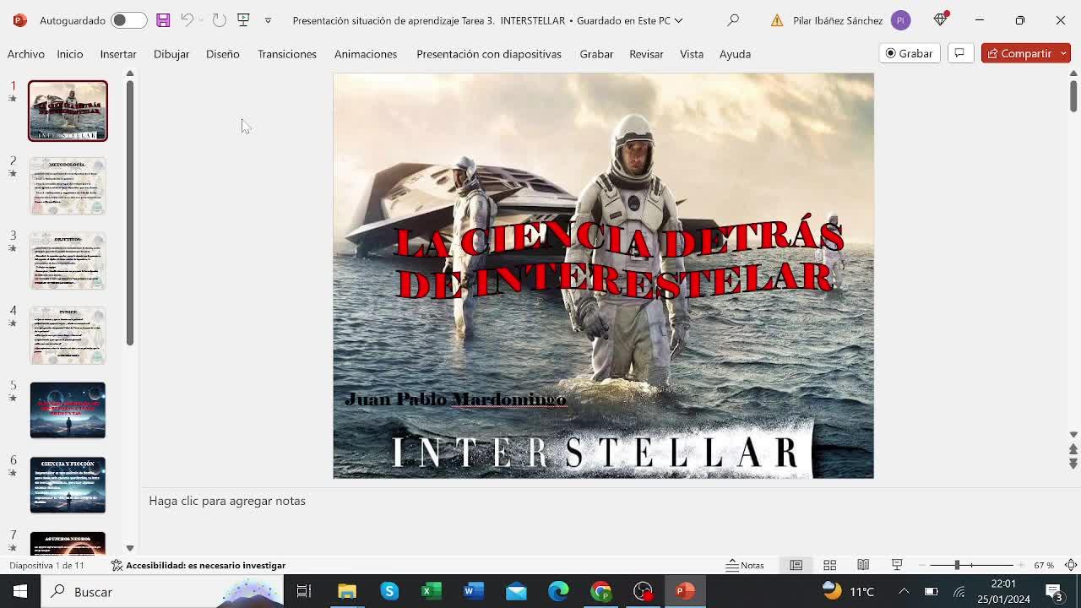1081x608 pixels.
Task: Expand the Compartir dropdown arrow
Action: [1063, 53]
